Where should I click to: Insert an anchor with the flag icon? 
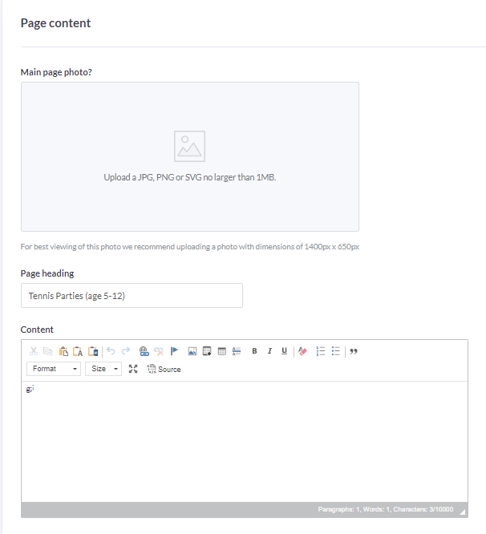(174, 351)
